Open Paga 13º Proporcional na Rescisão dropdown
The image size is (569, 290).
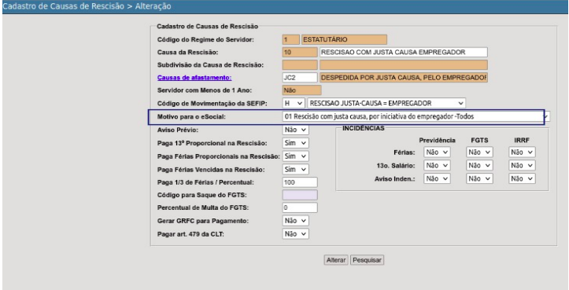coord(296,143)
